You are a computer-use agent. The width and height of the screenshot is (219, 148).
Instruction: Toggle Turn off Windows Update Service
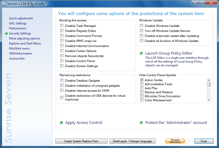pyautogui.click(x=142, y=31)
